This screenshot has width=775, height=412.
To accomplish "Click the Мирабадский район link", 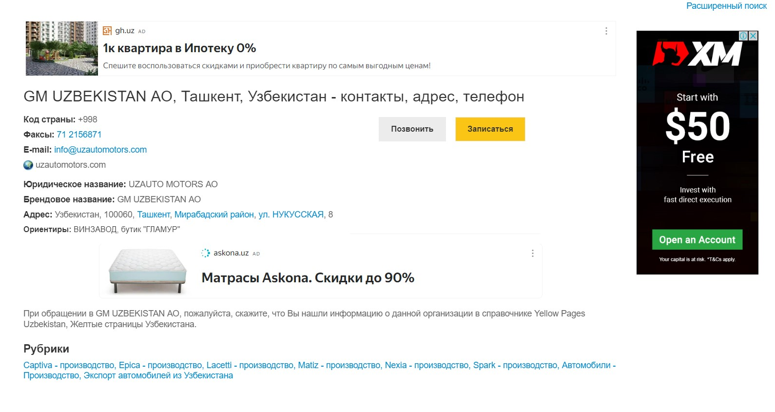I will click(x=214, y=215).
